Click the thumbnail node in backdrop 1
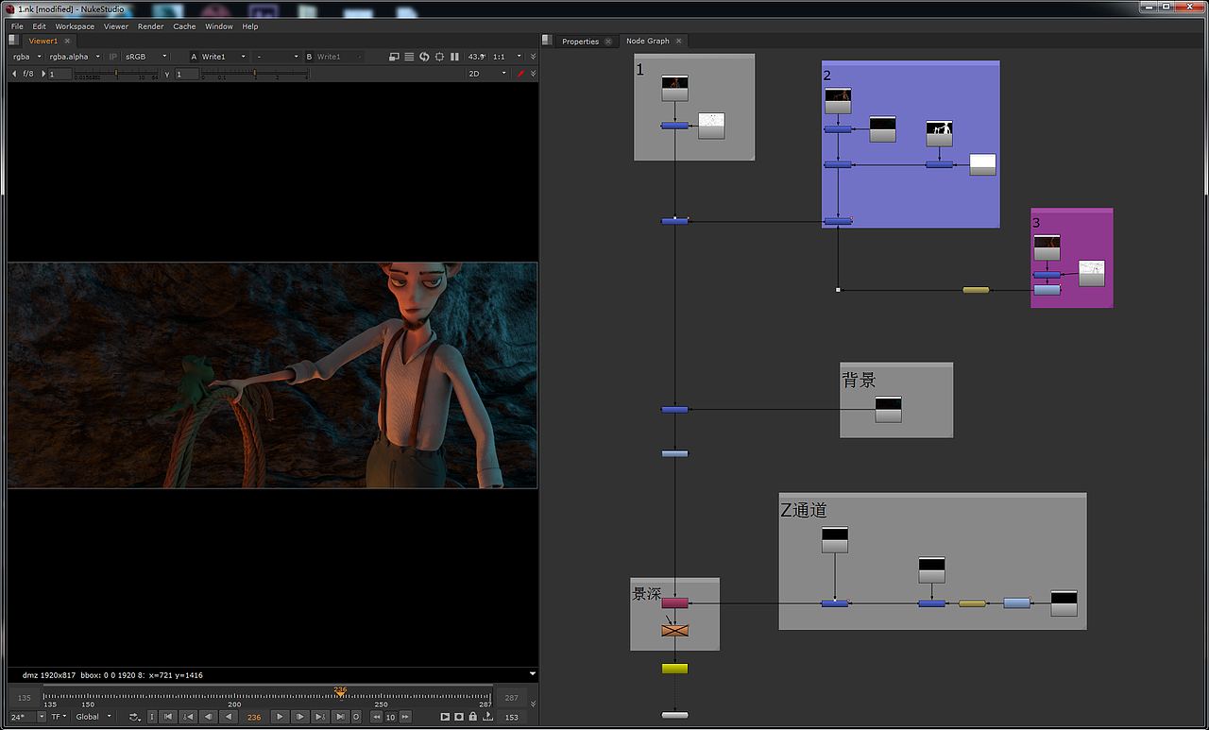Screen dimensions: 1209x730 [x=674, y=88]
